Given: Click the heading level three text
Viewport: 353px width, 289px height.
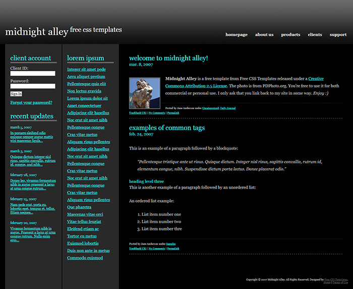Looking at the screenshot, I should [x=146, y=181].
